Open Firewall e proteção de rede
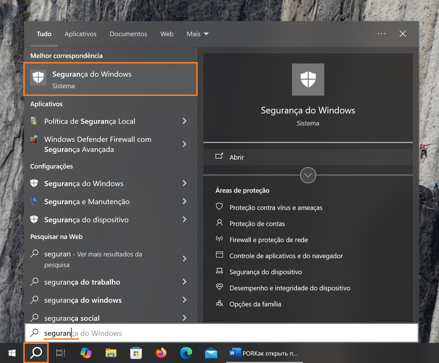Screen dimensions: 439x363 click(269, 240)
